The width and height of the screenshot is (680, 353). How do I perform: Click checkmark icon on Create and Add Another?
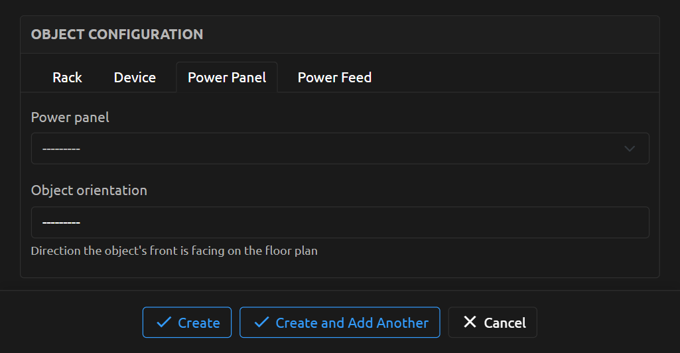click(261, 322)
